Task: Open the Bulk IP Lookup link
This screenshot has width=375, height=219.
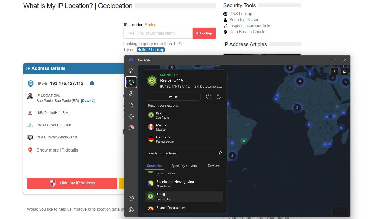Action: 151,50
